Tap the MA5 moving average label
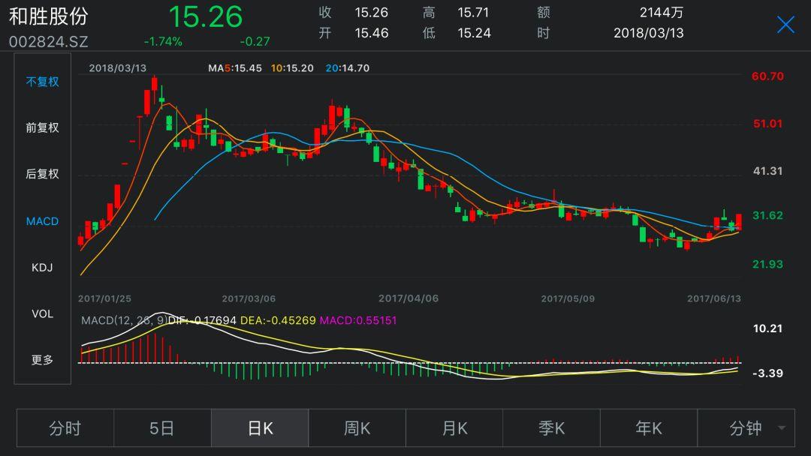This screenshot has height=456, width=811. (234, 68)
